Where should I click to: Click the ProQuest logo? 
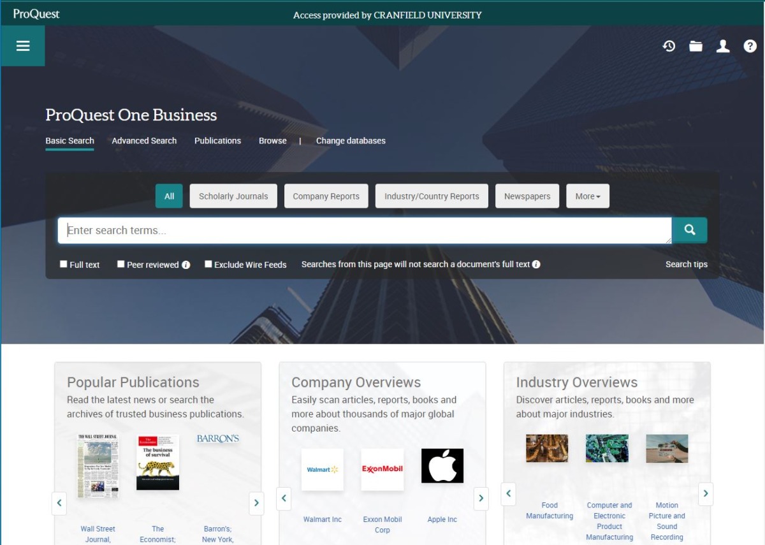tap(36, 13)
